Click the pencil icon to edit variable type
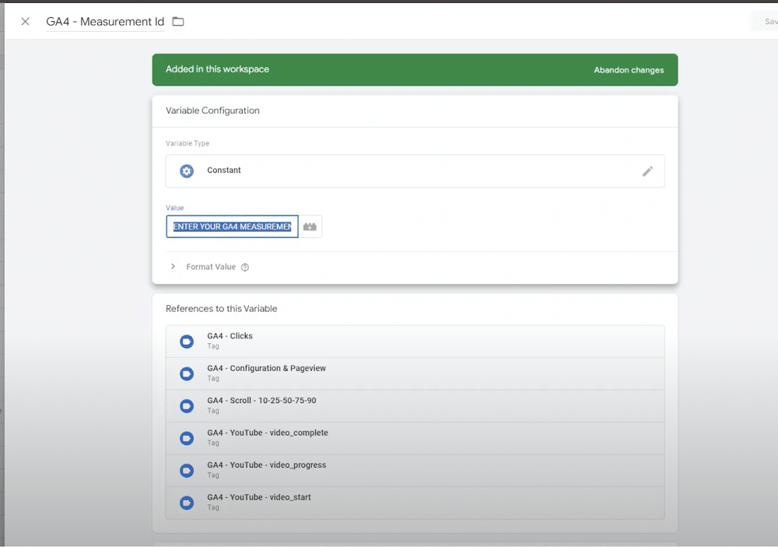Screen dimensions: 778x547 click(647, 171)
